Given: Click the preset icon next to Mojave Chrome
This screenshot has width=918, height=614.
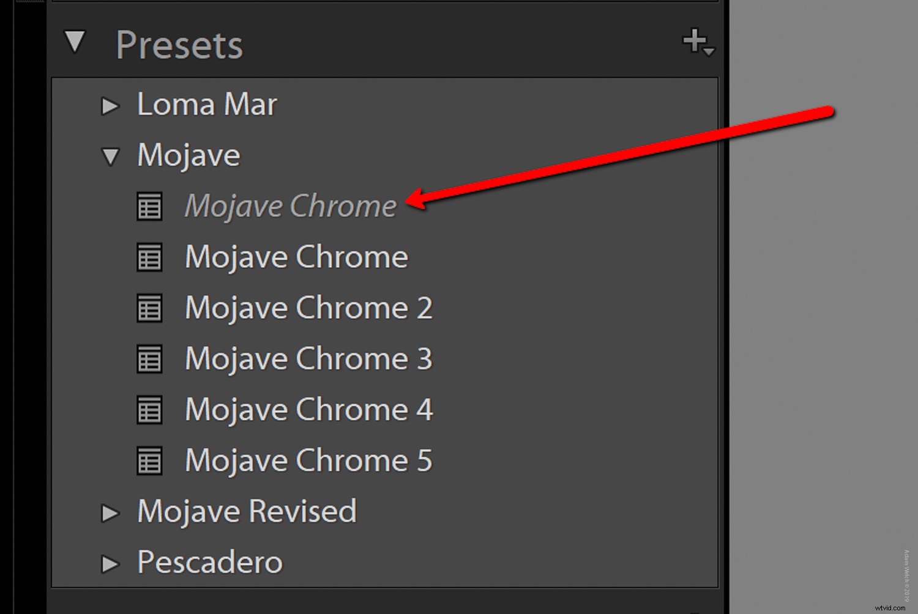Looking at the screenshot, I should tap(149, 257).
